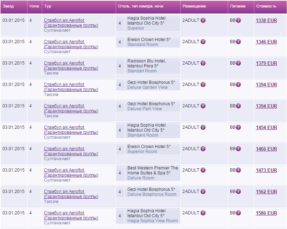The image size is (287, 229).
Task: Open Aeroflot tour link in Eresin Crown Standard Room row
Action: (x=71, y=44)
